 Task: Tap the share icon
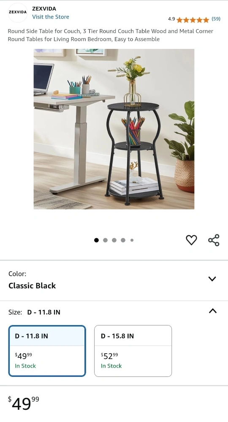(214, 240)
